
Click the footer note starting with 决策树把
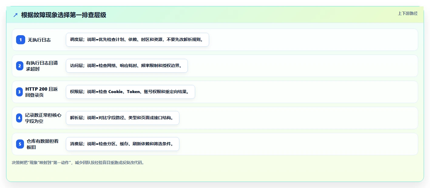(x=78, y=163)
